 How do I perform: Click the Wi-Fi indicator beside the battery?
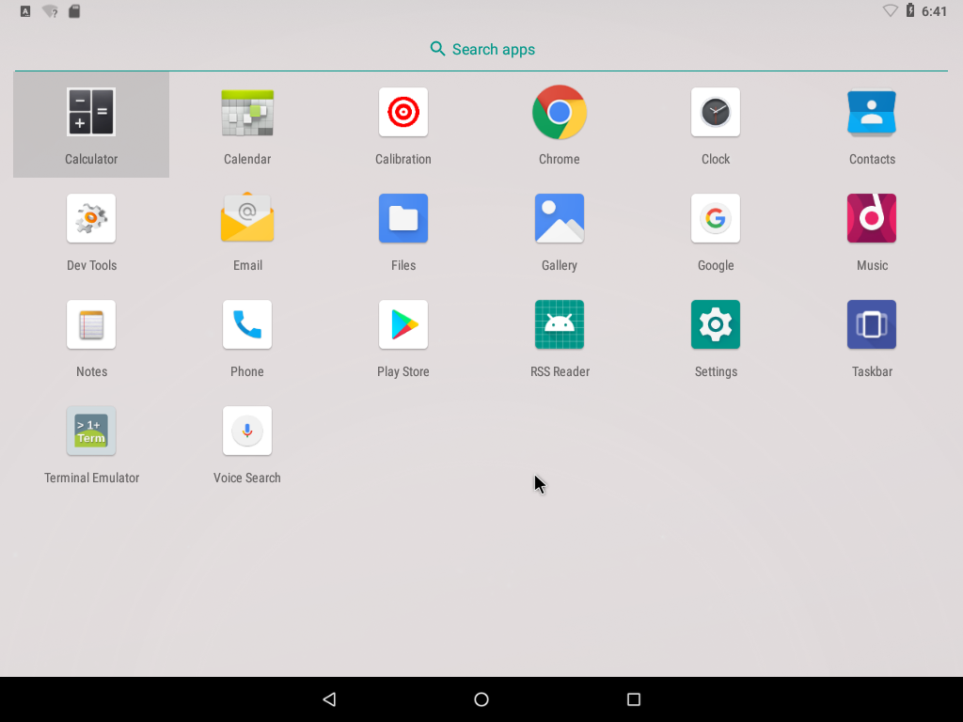click(x=890, y=11)
